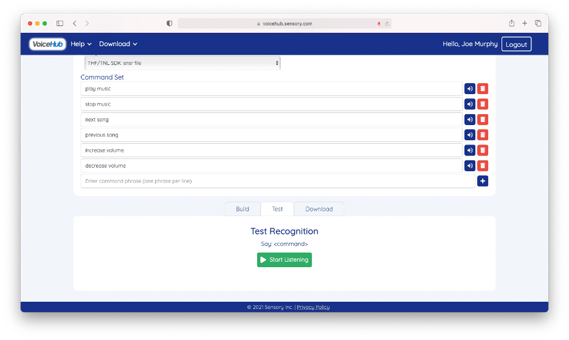This screenshot has height=340, width=569.
Task: Click the 'stop music' command field
Action: point(272,104)
